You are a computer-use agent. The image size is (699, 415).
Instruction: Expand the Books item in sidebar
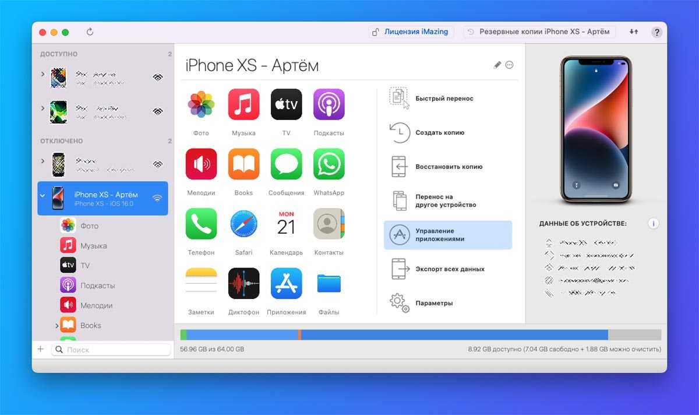click(x=57, y=325)
